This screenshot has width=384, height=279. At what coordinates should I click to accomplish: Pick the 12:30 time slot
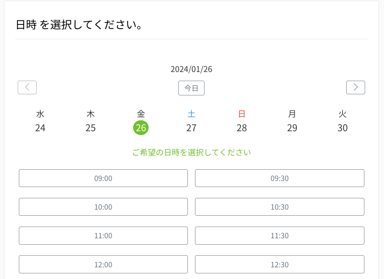[x=280, y=264]
